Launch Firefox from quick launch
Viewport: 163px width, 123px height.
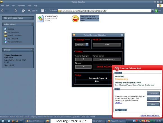pos(13,121)
